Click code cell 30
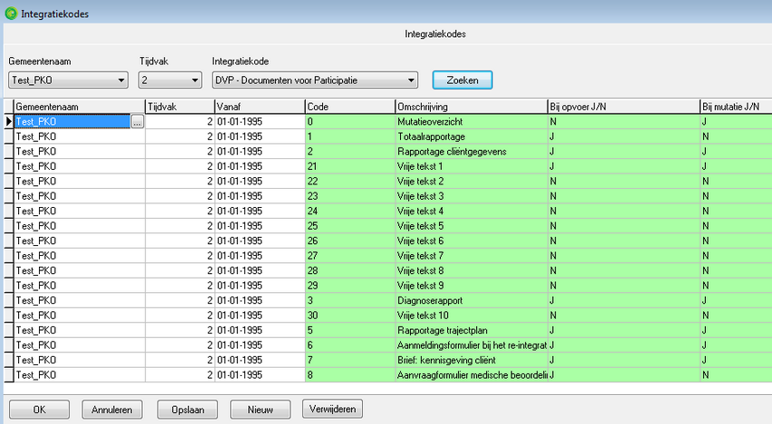 pos(350,316)
